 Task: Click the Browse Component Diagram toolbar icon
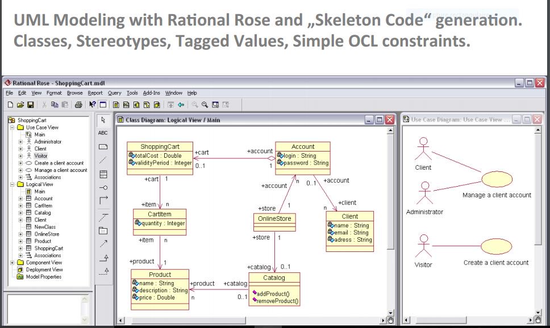136,104
